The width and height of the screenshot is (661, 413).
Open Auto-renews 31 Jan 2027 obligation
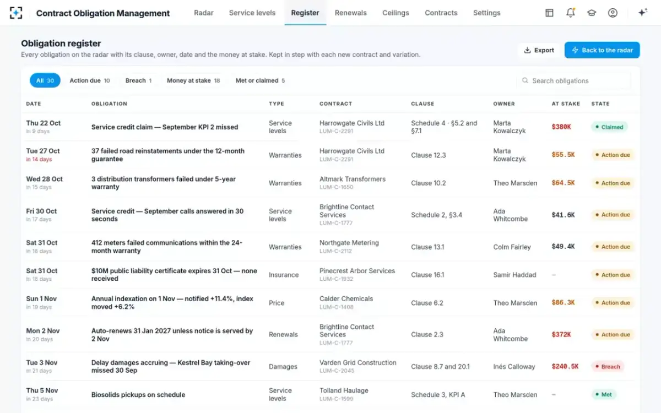pyautogui.click(x=330, y=334)
